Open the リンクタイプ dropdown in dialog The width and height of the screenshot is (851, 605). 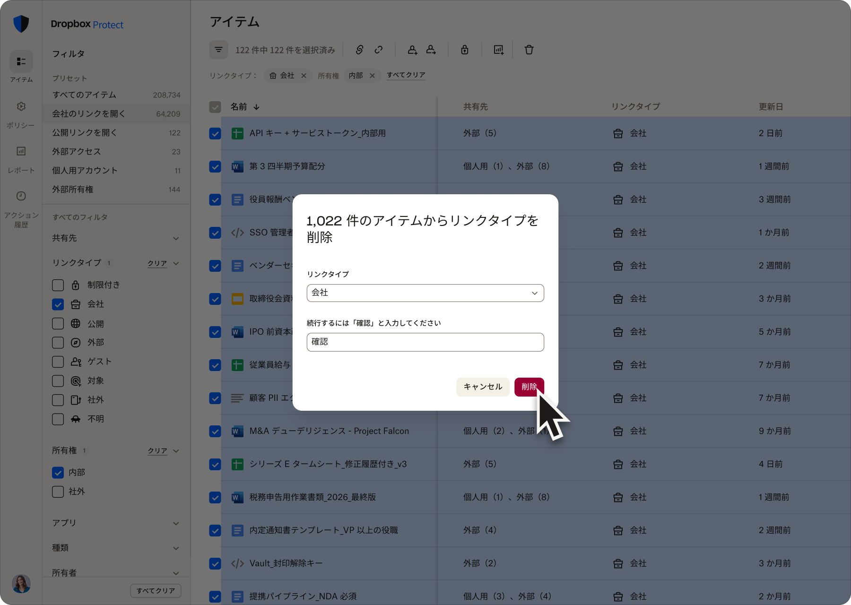coord(425,293)
